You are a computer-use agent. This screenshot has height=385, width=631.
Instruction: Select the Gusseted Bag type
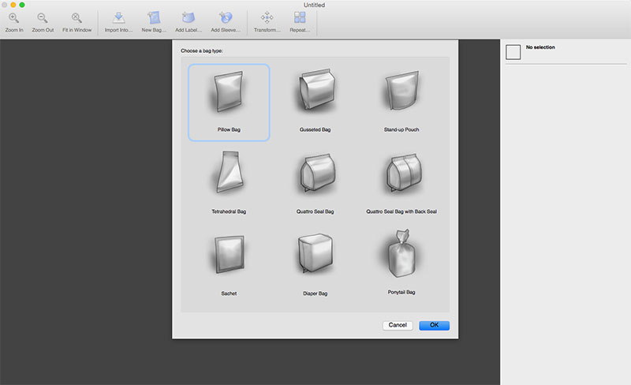pos(315,103)
